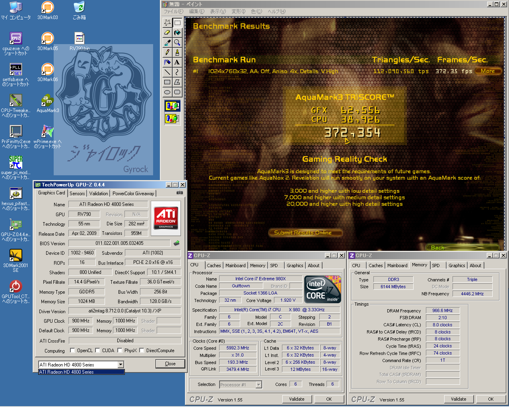This screenshot has height=407, width=509.
Task: Click Validate in the right CPU-Z memory window
Action: point(458,399)
